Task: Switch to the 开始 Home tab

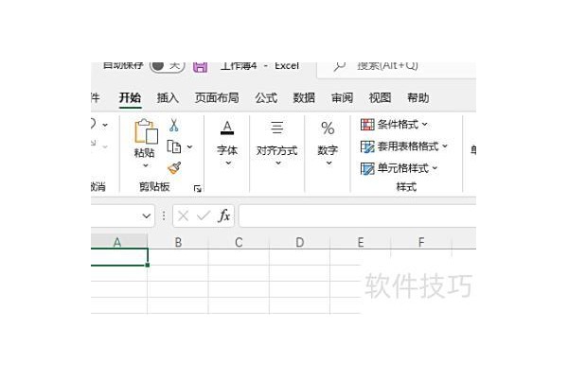Action: pyautogui.click(x=130, y=98)
